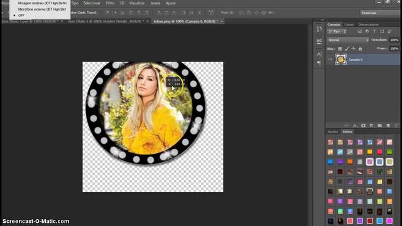402x226 pixels.
Task: Open the Ajustes panel tab
Action: point(333,132)
